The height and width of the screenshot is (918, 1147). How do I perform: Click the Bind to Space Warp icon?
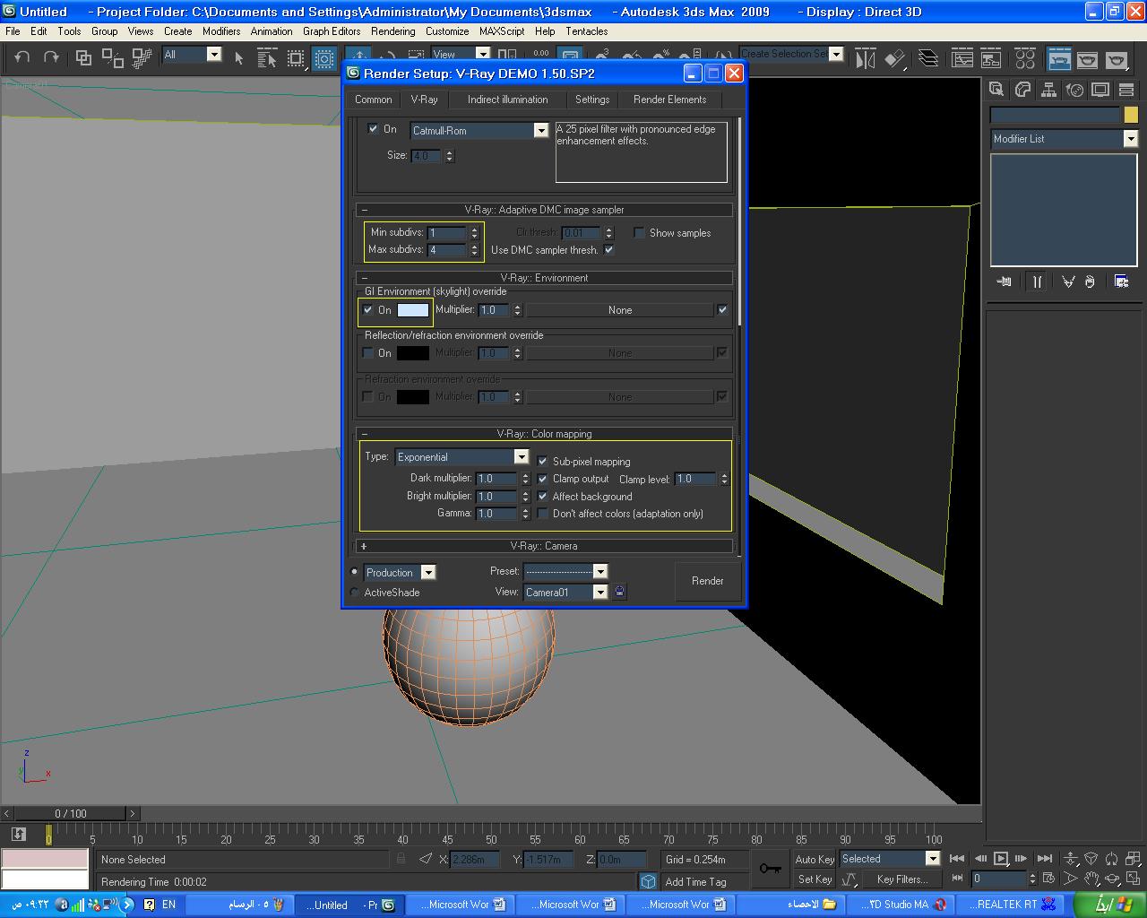142,58
